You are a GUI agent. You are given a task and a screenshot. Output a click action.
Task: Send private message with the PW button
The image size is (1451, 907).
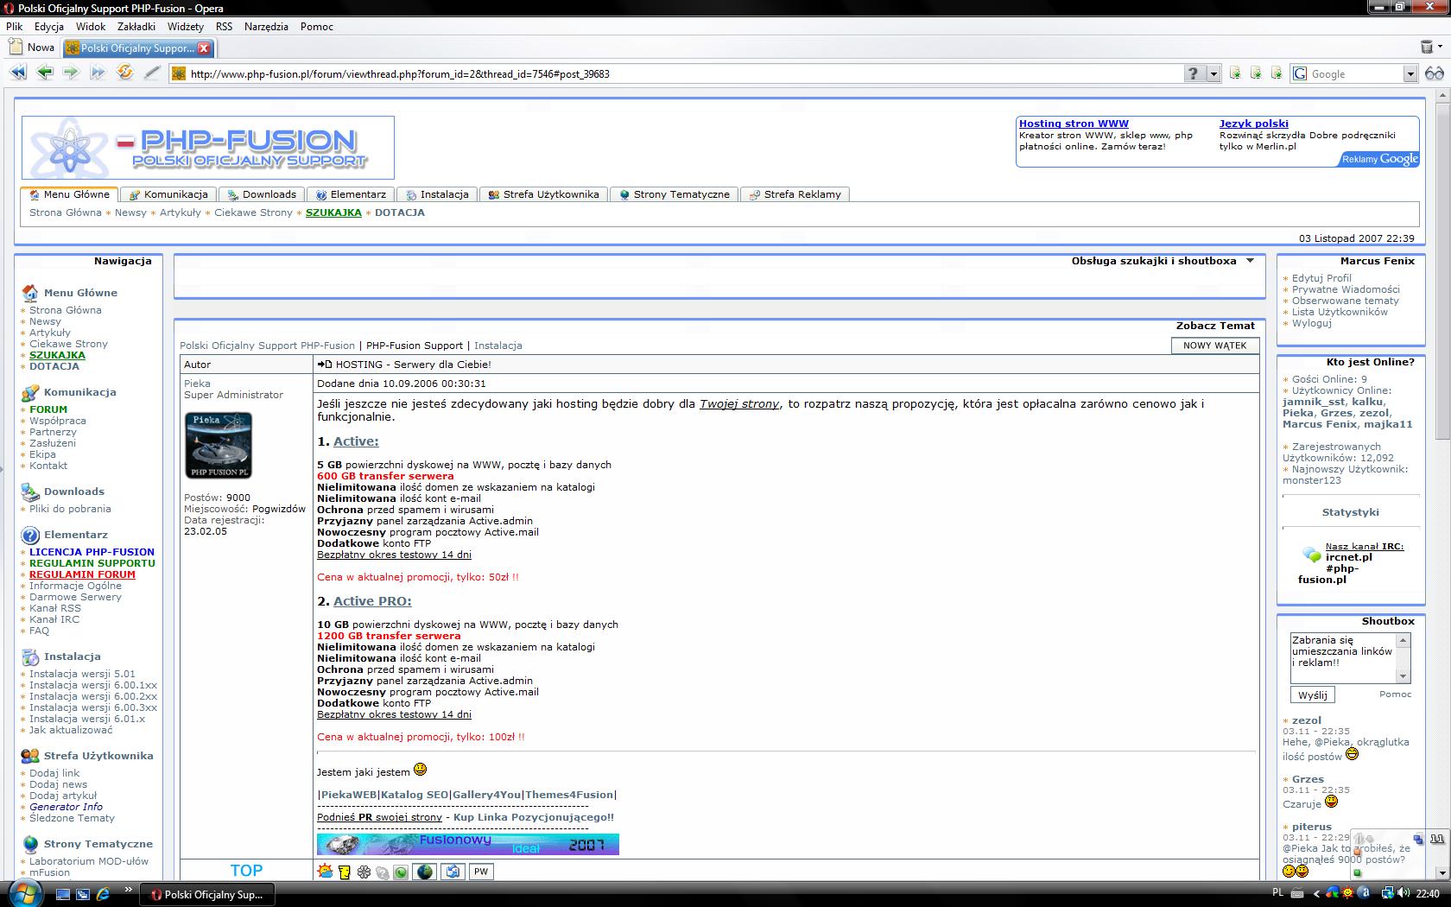tap(481, 872)
